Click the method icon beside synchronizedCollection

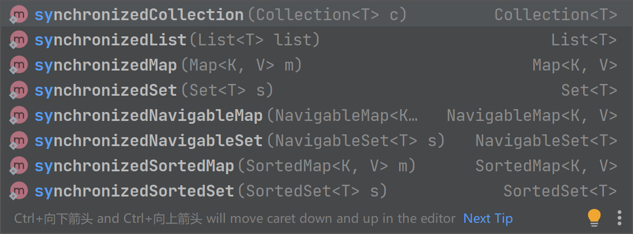[x=18, y=15]
